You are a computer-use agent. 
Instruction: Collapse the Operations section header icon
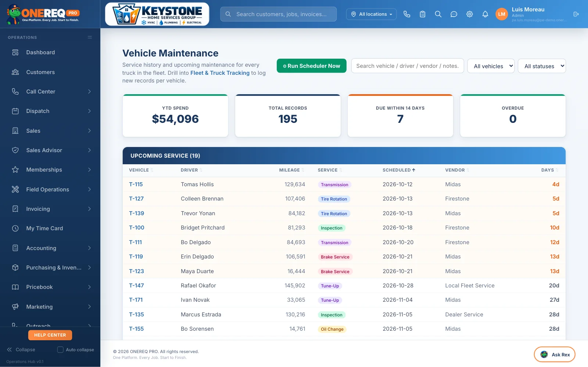(x=90, y=37)
